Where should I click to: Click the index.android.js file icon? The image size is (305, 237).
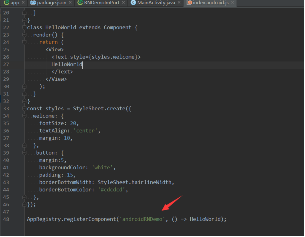tap(189, 3)
